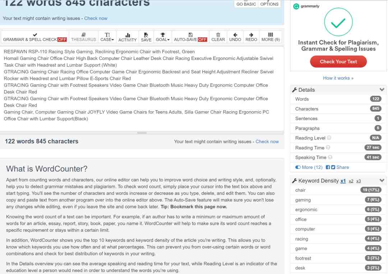Toggle Grammar & Spell Check on

pos(35,37)
